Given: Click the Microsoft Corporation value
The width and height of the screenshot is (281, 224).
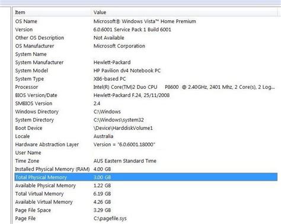Looking at the screenshot, I should click(119, 46).
